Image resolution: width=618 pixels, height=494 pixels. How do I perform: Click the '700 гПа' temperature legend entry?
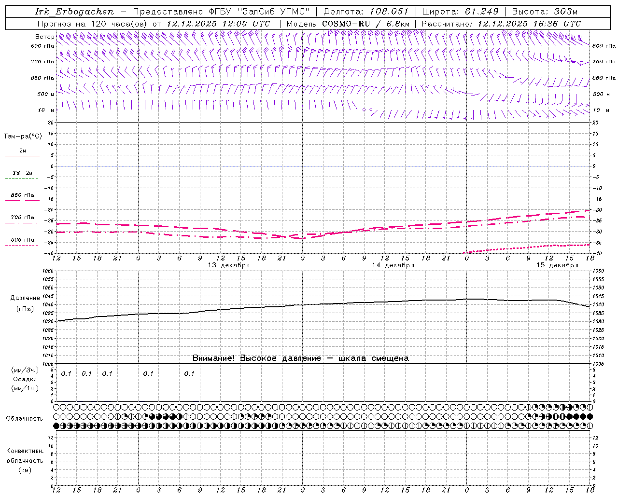point(22,218)
